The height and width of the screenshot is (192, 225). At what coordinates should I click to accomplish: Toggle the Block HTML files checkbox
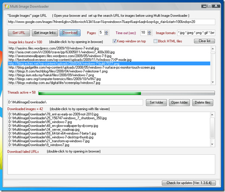click(155, 41)
